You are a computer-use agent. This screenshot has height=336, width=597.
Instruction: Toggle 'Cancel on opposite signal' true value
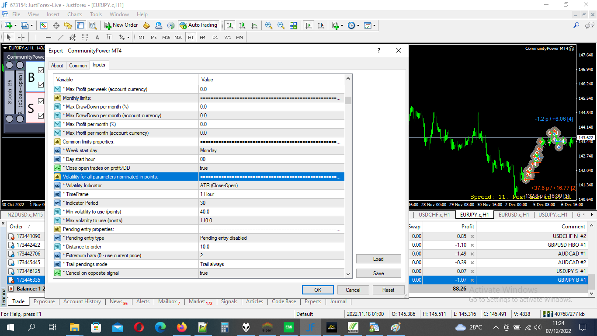pos(271,273)
